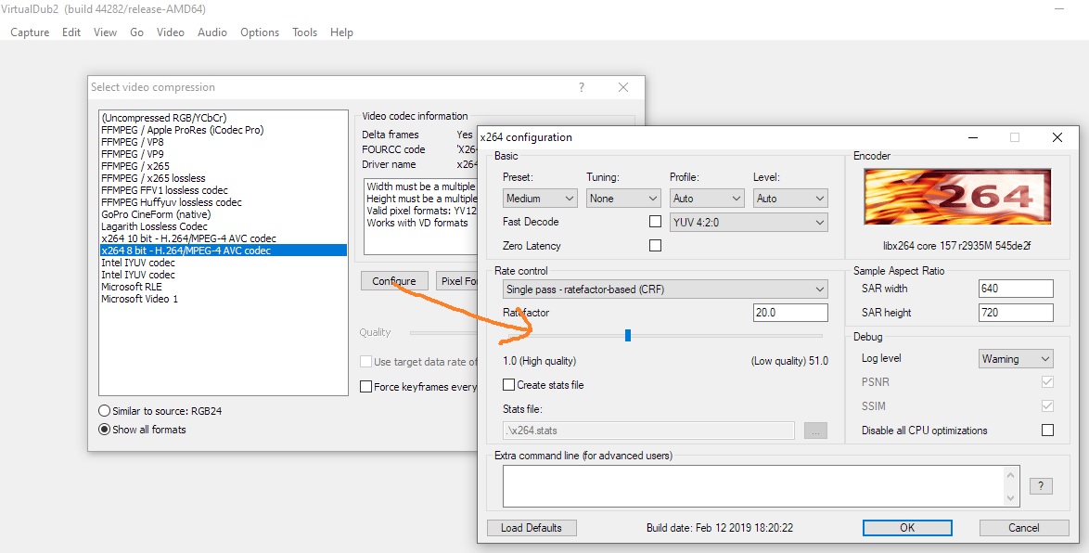
Task: Toggle the SSIM checkbox
Action: [1047, 405]
